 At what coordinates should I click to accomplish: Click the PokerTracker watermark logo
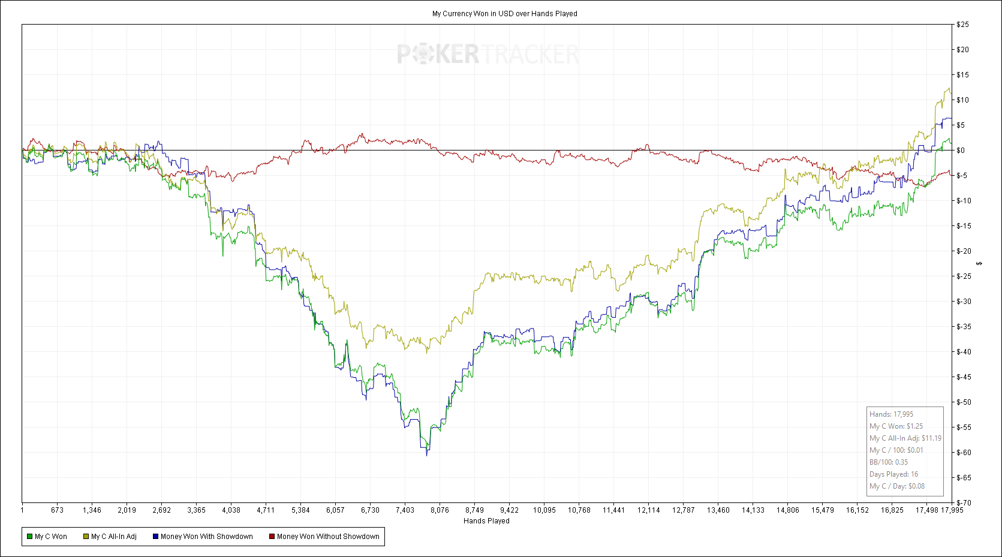pos(488,54)
